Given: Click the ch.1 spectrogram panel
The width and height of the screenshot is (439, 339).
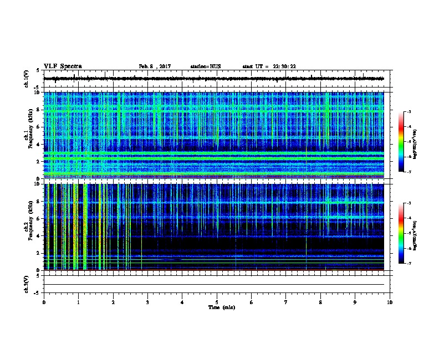Looking at the screenshot, I should (x=214, y=135).
